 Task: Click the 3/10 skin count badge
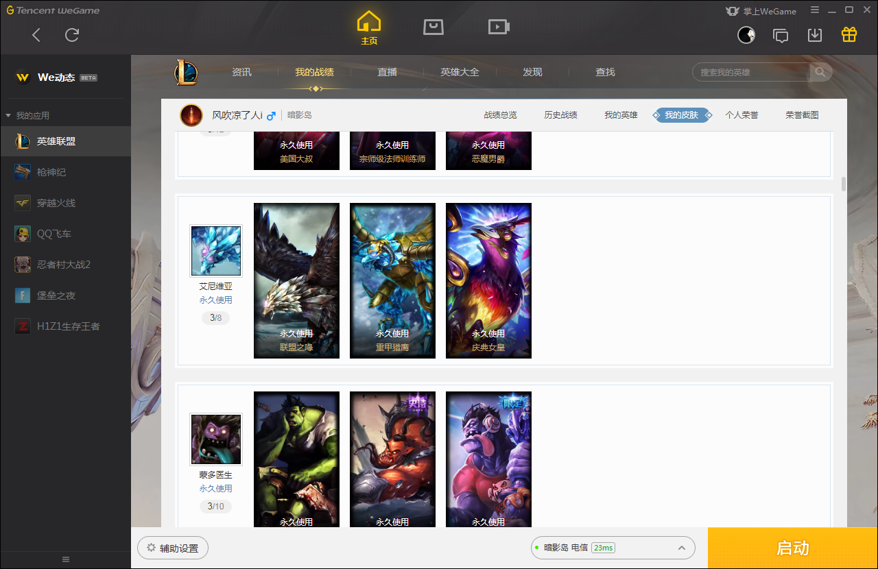tap(216, 507)
